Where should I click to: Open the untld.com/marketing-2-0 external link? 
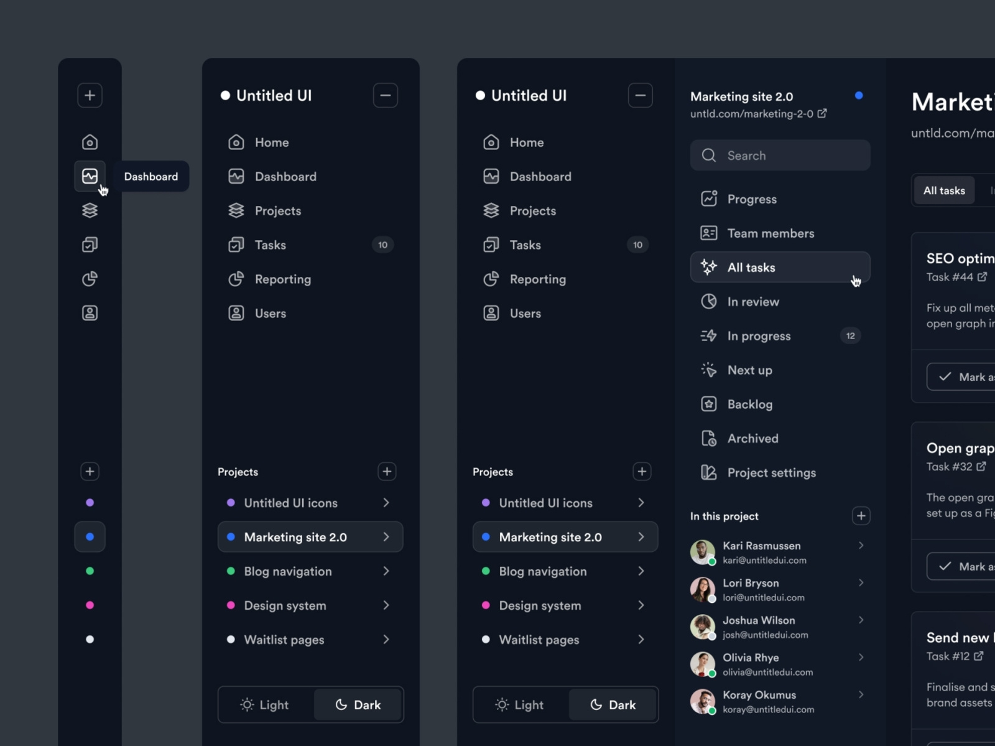pos(822,113)
